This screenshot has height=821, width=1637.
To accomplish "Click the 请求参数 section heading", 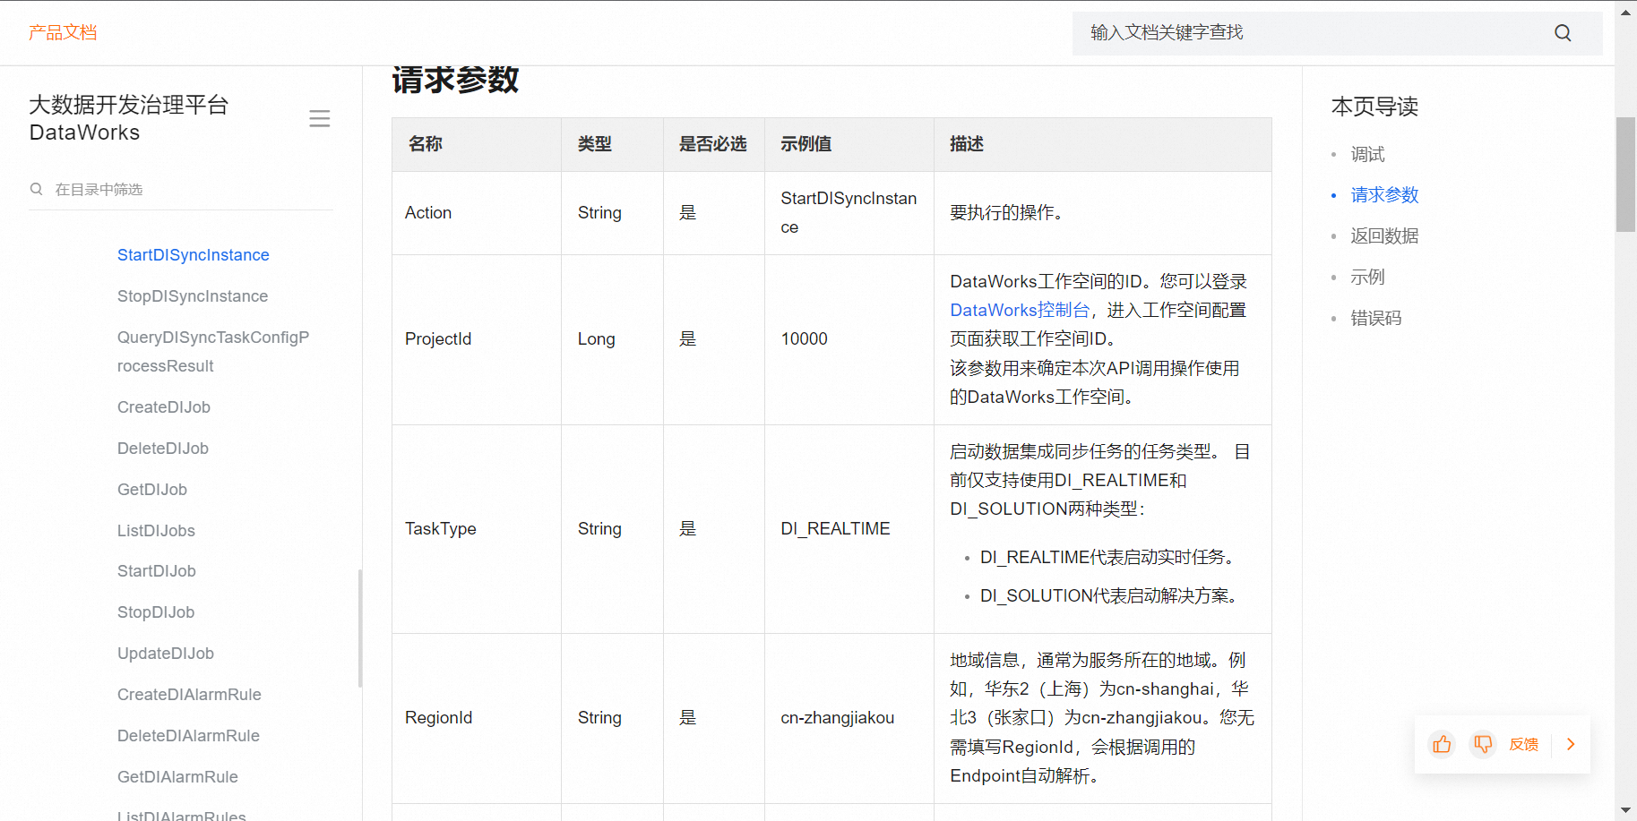I will click(x=455, y=80).
